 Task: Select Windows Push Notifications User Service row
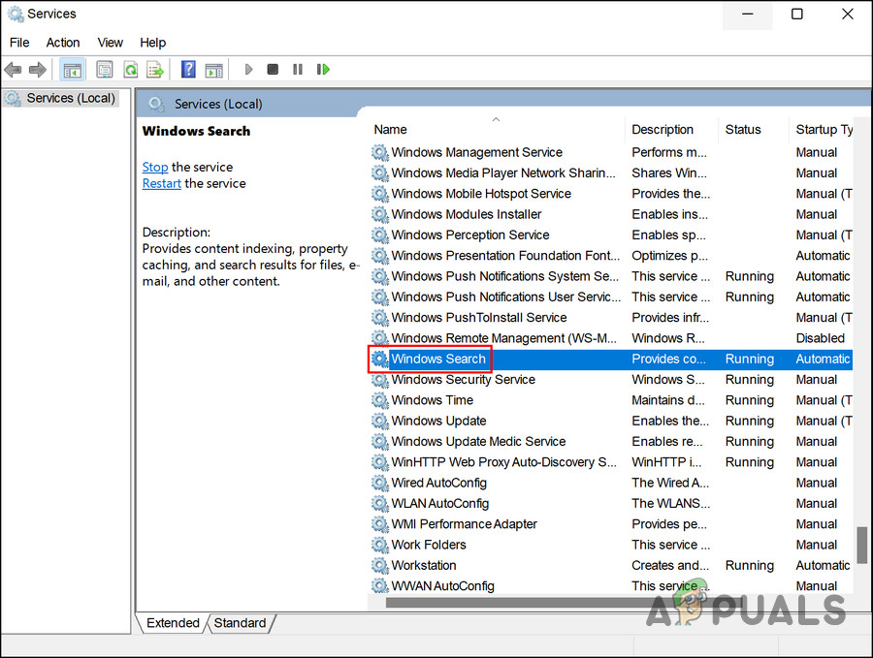pyautogui.click(x=611, y=297)
